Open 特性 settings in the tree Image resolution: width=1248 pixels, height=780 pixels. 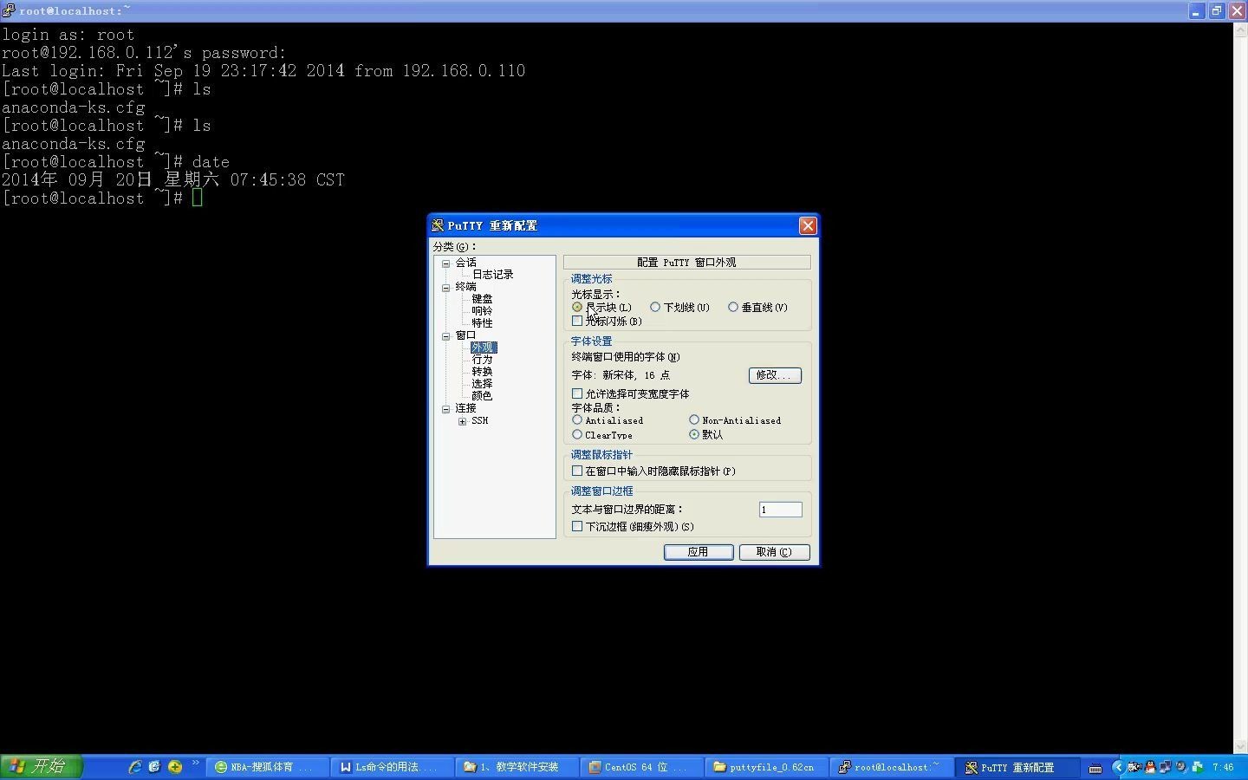(482, 323)
